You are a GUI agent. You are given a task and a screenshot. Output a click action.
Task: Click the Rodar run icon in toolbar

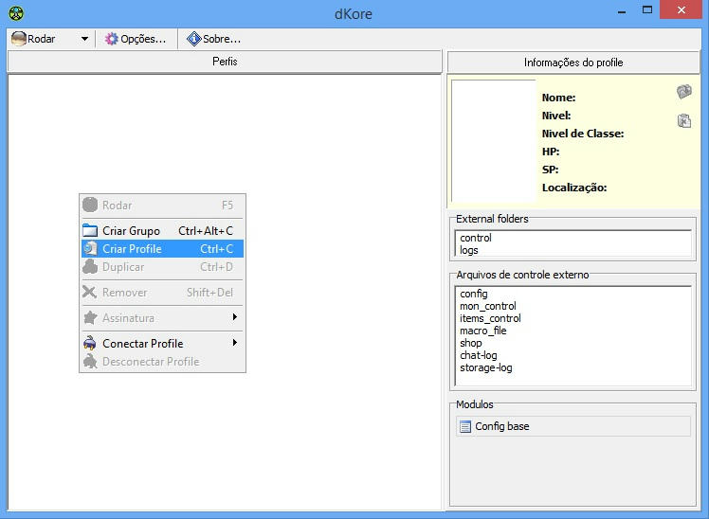point(19,39)
